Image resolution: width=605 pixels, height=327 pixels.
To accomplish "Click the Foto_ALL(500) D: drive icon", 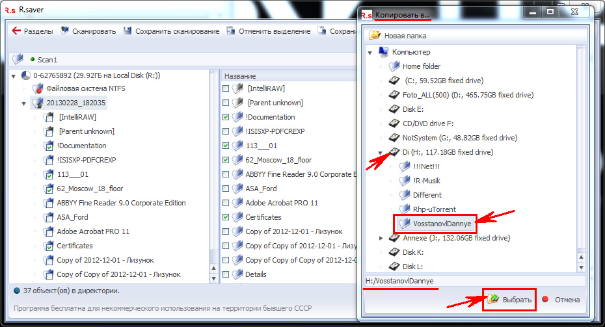I will coord(394,95).
